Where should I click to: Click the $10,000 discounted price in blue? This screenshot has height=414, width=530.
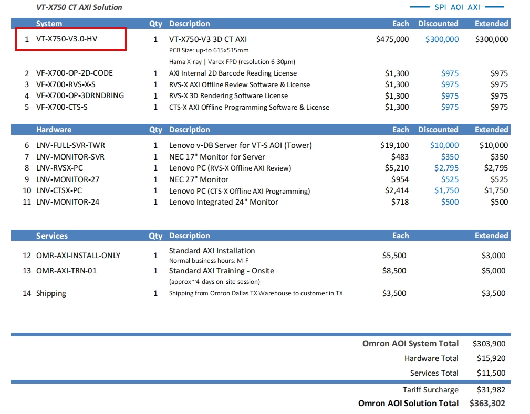coord(444,145)
